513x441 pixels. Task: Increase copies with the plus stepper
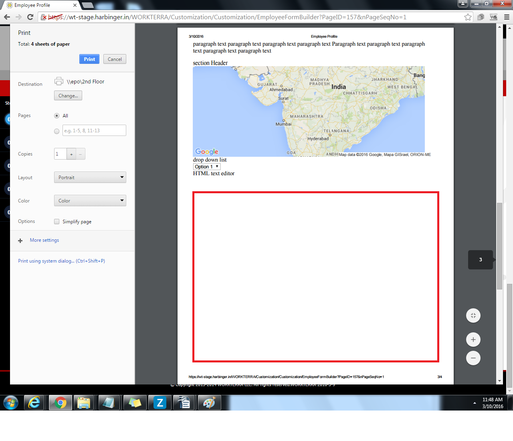coord(71,154)
